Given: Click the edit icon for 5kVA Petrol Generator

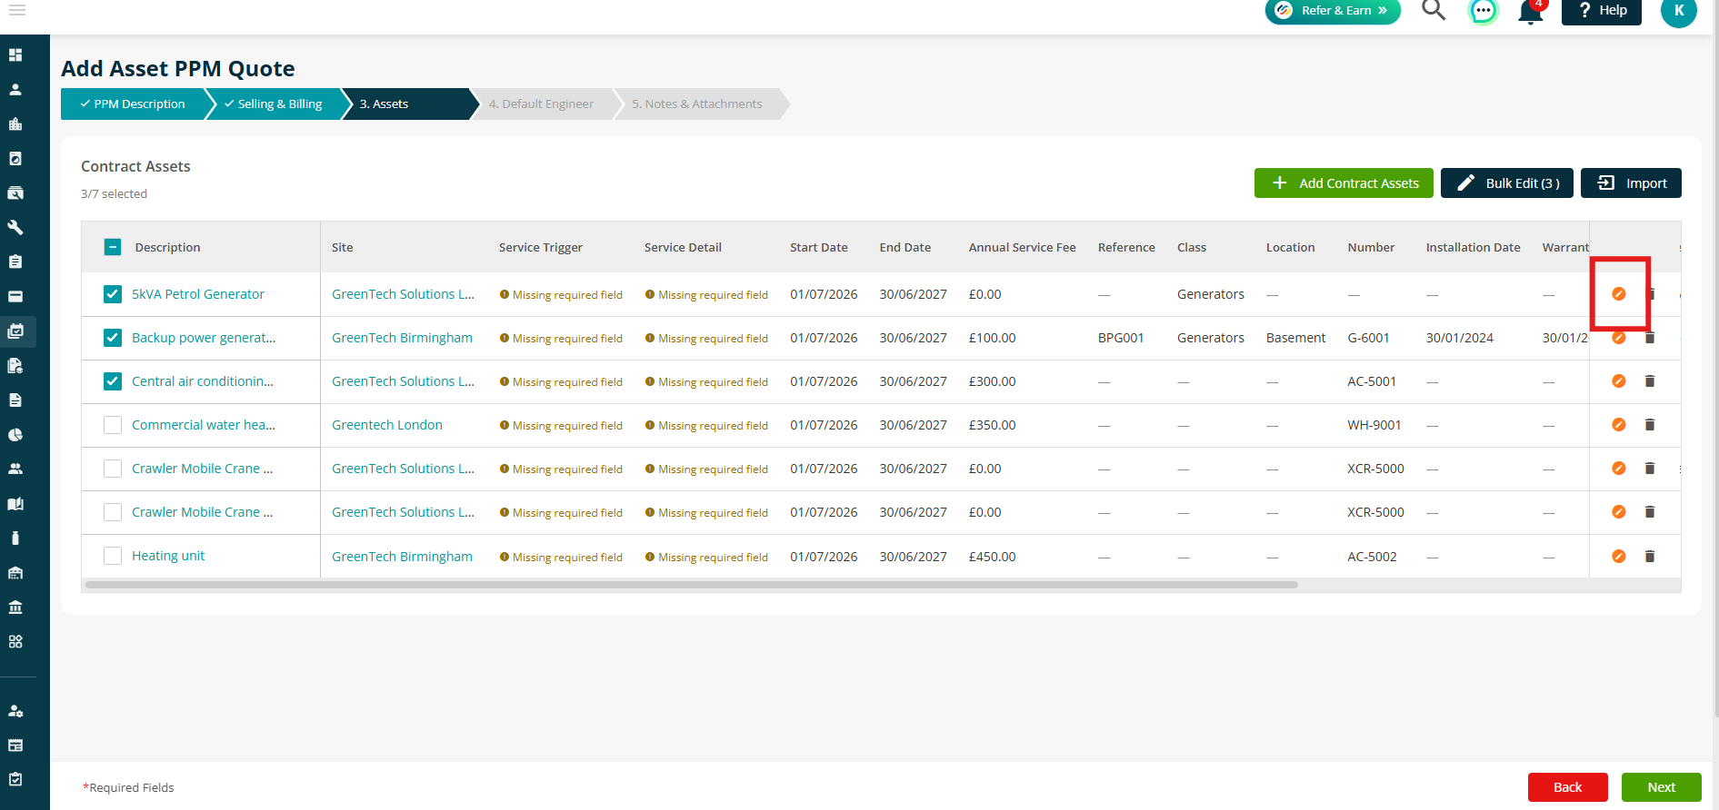Looking at the screenshot, I should point(1618,294).
